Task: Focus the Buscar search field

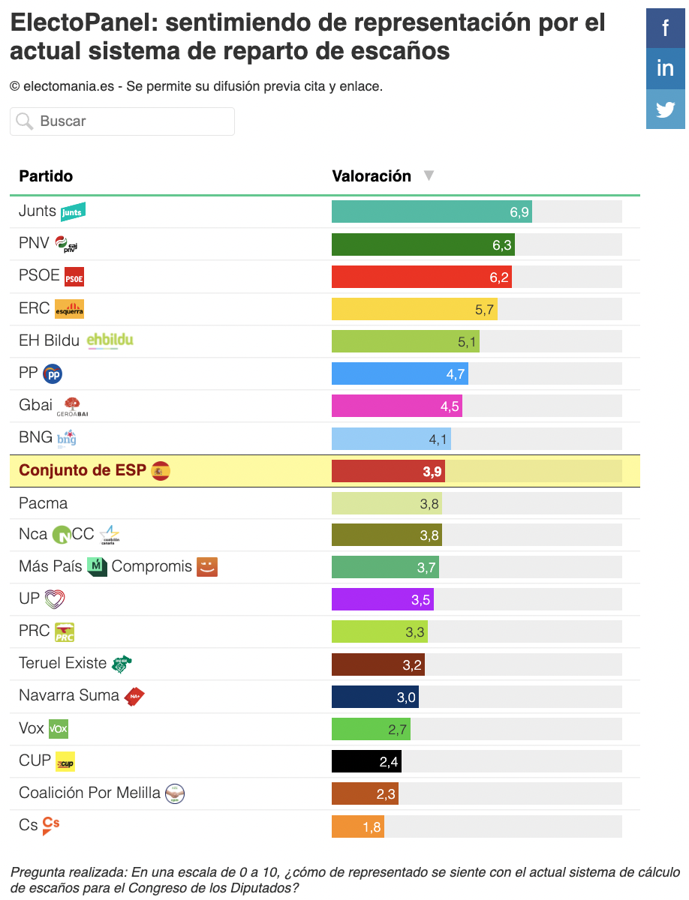Action: (x=122, y=121)
